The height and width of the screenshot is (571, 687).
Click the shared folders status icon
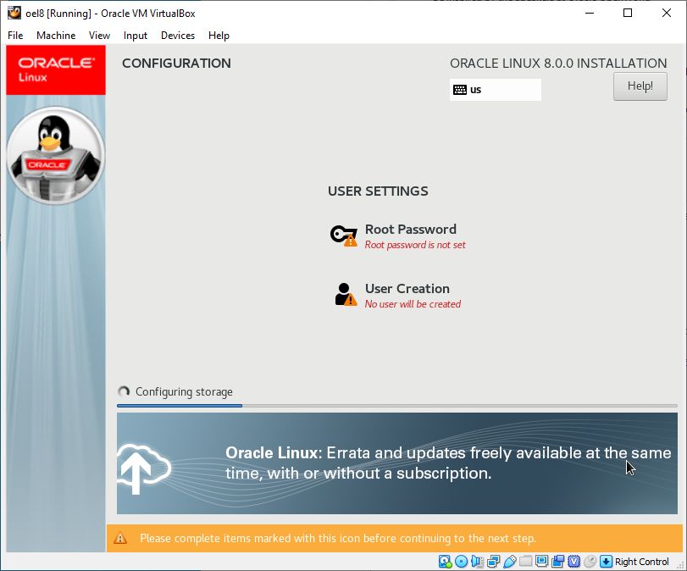[x=526, y=561]
